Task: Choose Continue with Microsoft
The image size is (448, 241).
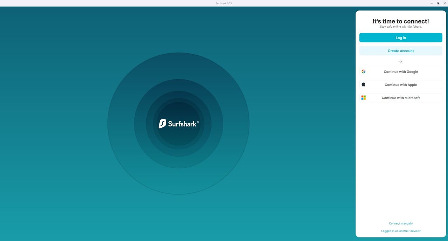Action: tap(401, 98)
